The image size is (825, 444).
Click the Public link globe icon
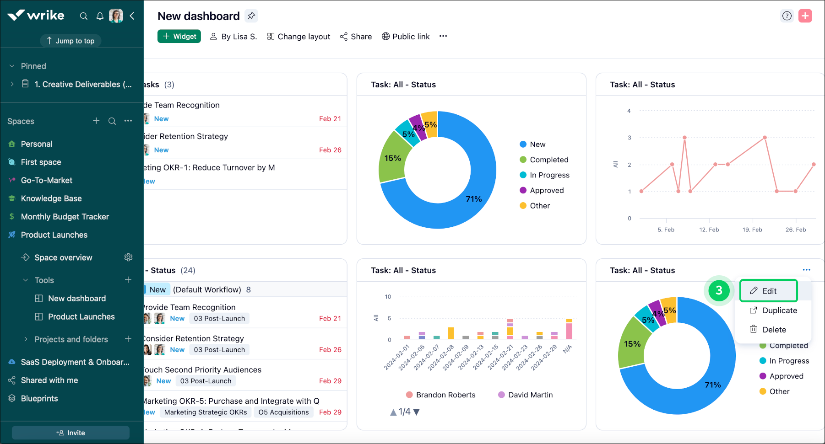(385, 36)
